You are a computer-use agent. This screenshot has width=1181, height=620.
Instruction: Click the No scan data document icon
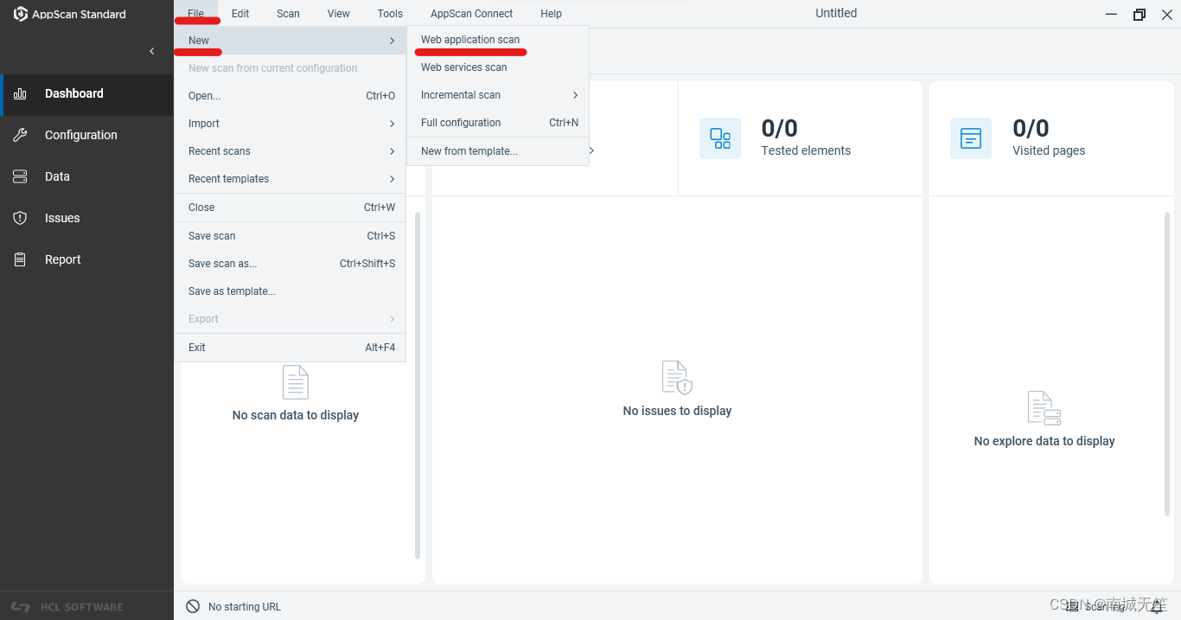pos(296,382)
